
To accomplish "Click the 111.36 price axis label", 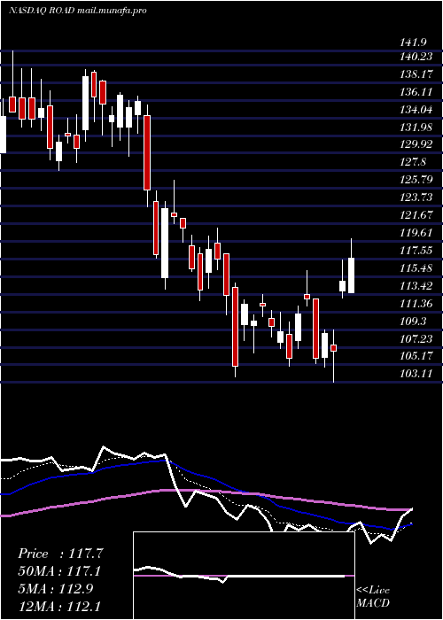I will coord(416,303).
